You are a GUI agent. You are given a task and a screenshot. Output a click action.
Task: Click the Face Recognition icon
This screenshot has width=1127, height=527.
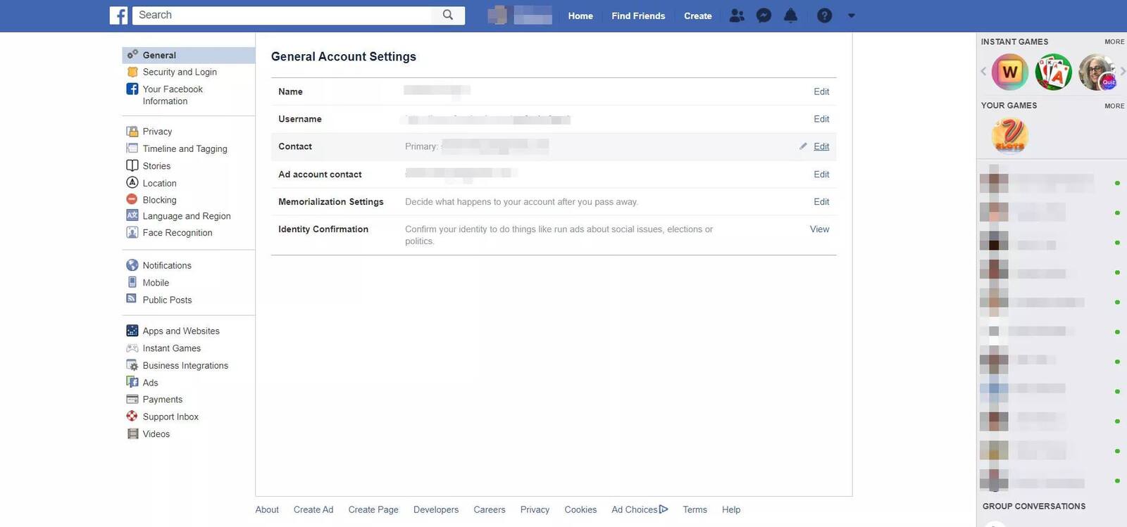[x=132, y=232]
